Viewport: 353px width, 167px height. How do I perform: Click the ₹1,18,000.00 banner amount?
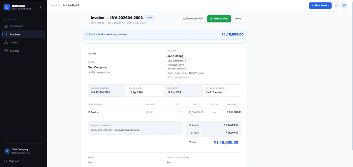pos(232,34)
